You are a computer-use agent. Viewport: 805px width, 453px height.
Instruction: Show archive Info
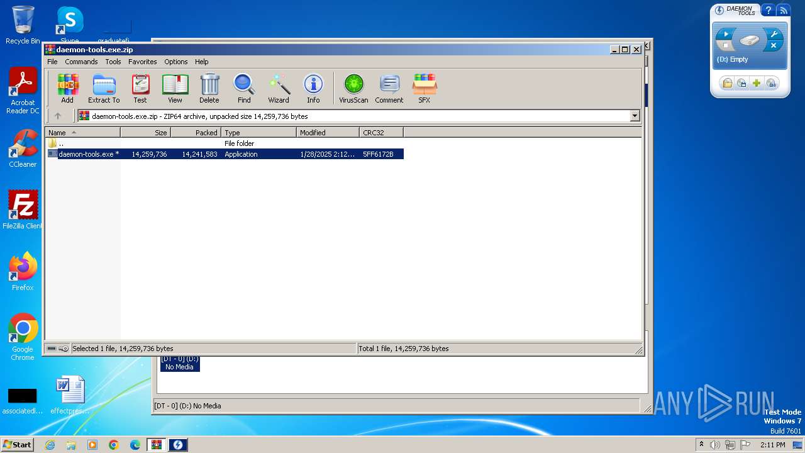pos(313,89)
